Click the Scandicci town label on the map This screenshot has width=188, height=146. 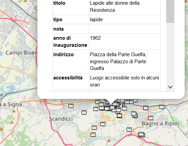pos(61,119)
